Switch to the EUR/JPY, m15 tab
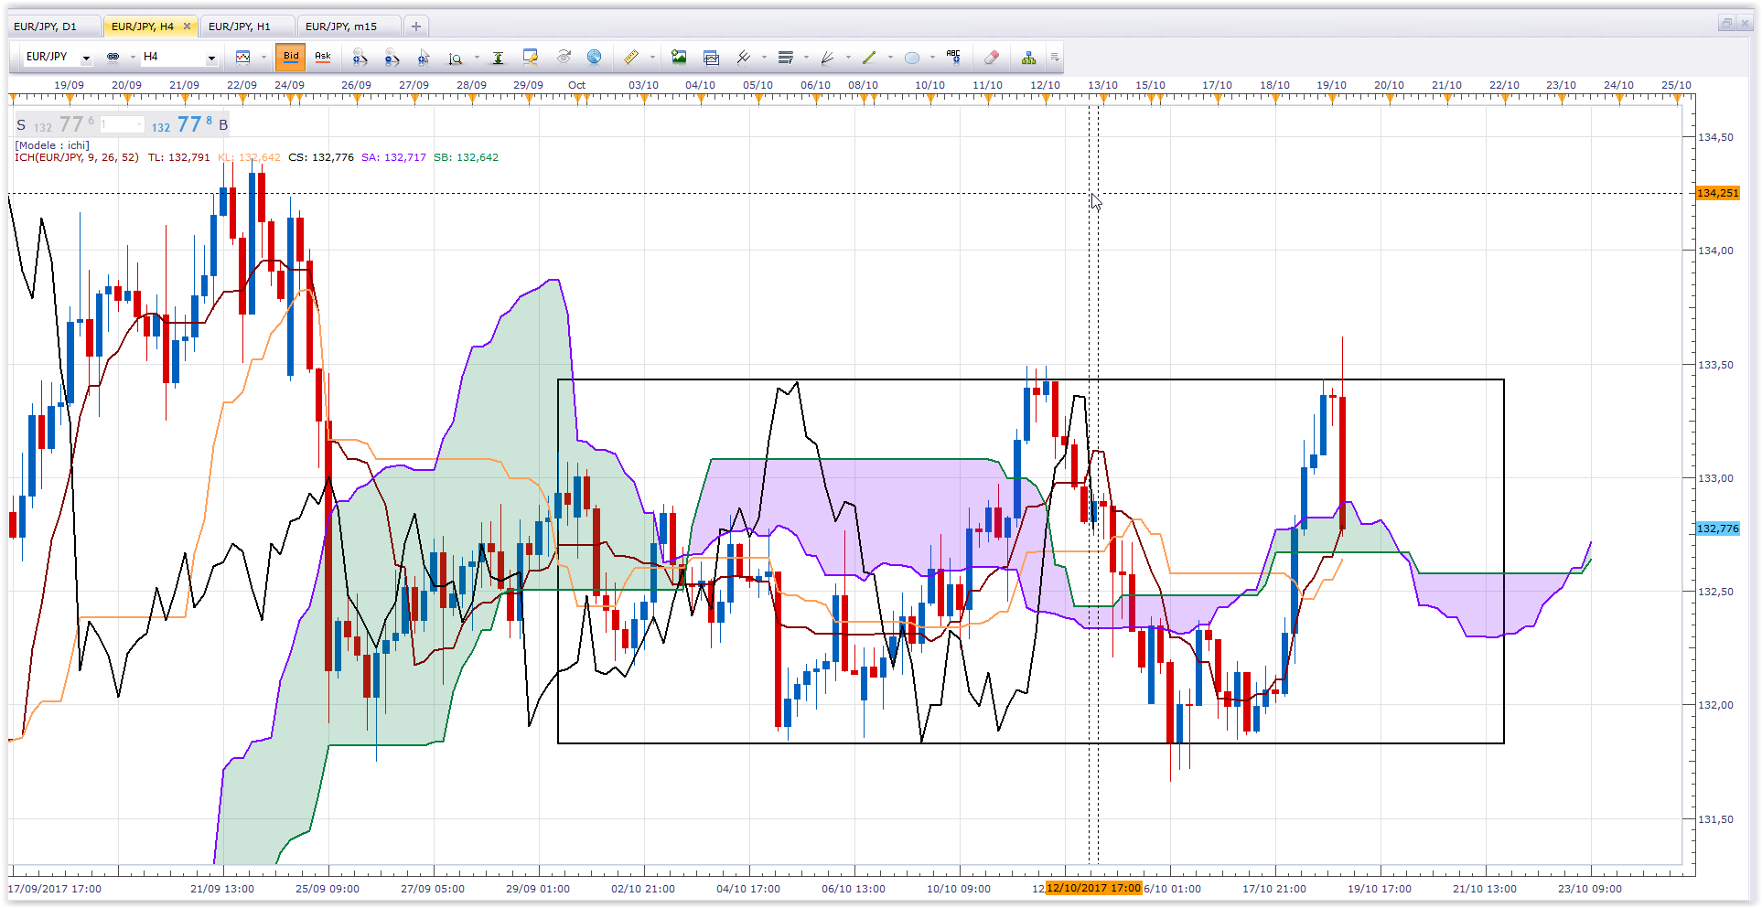 point(349,26)
